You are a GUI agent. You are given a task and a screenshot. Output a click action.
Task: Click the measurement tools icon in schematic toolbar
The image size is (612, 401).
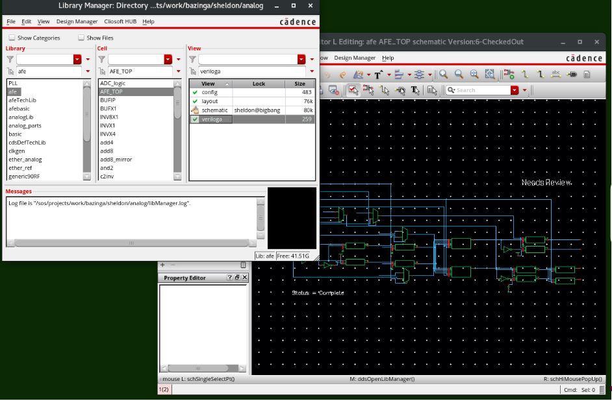point(359,75)
